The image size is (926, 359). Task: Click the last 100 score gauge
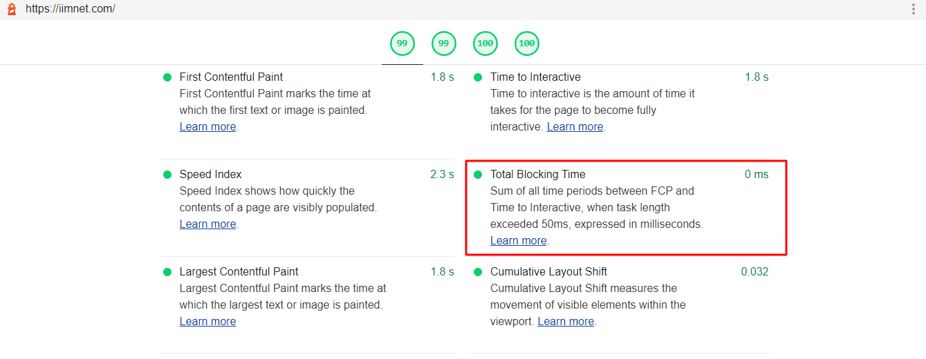click(x=526, y=43)
